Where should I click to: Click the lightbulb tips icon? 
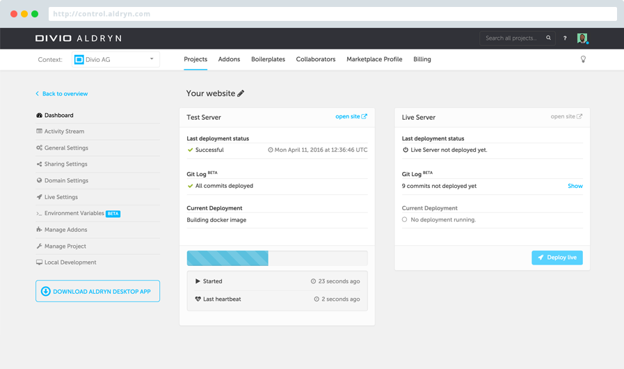(x=583, y=59)
